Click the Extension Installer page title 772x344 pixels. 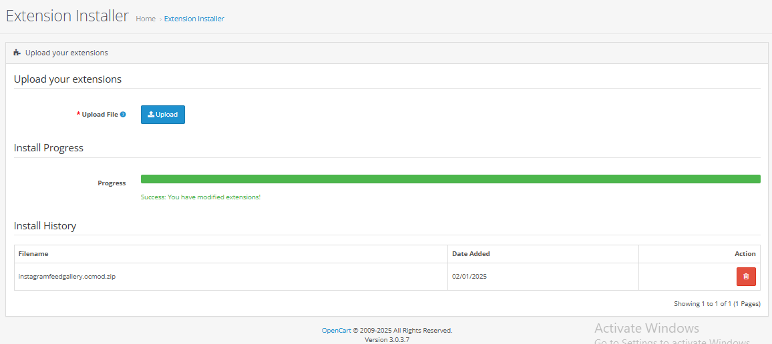pyautogui.click(x=67, y=16)
